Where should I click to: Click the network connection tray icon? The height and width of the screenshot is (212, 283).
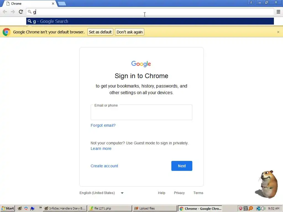(x=258, y=209)
